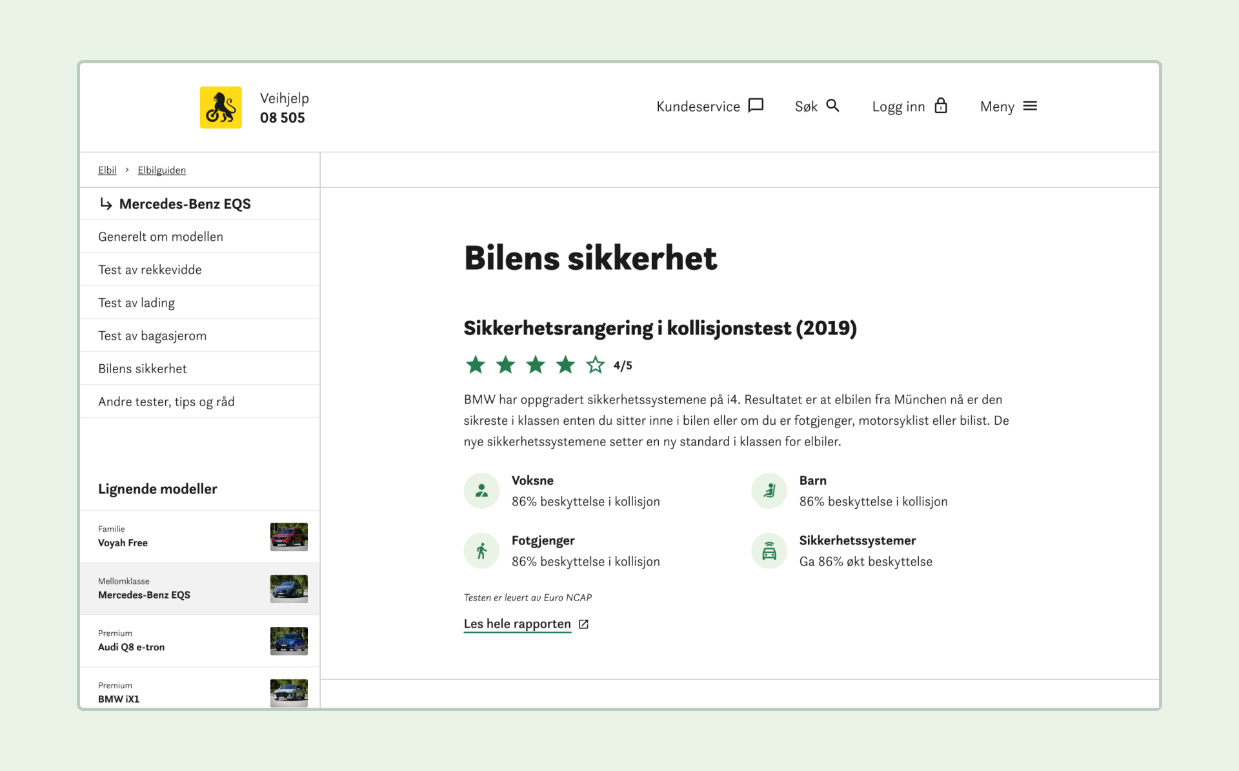1239x771 pixels.
Task: Go to Test av bagasjerom
Action: pos(200,335)
